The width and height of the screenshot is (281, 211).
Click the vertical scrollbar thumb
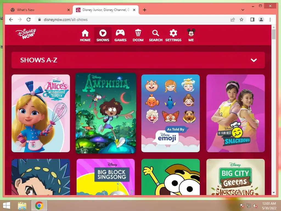(274, 34)
